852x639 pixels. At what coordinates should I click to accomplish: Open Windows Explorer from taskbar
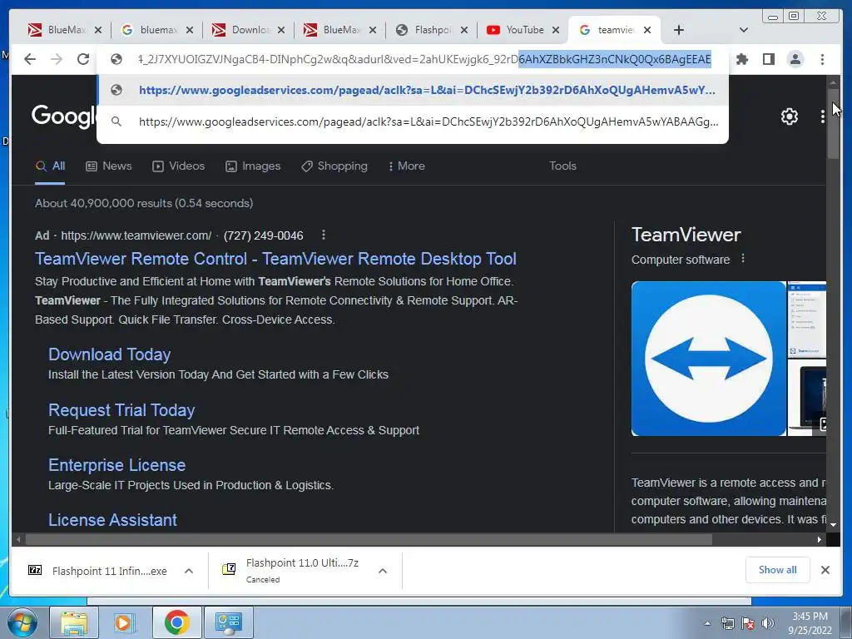pos(74,622)
